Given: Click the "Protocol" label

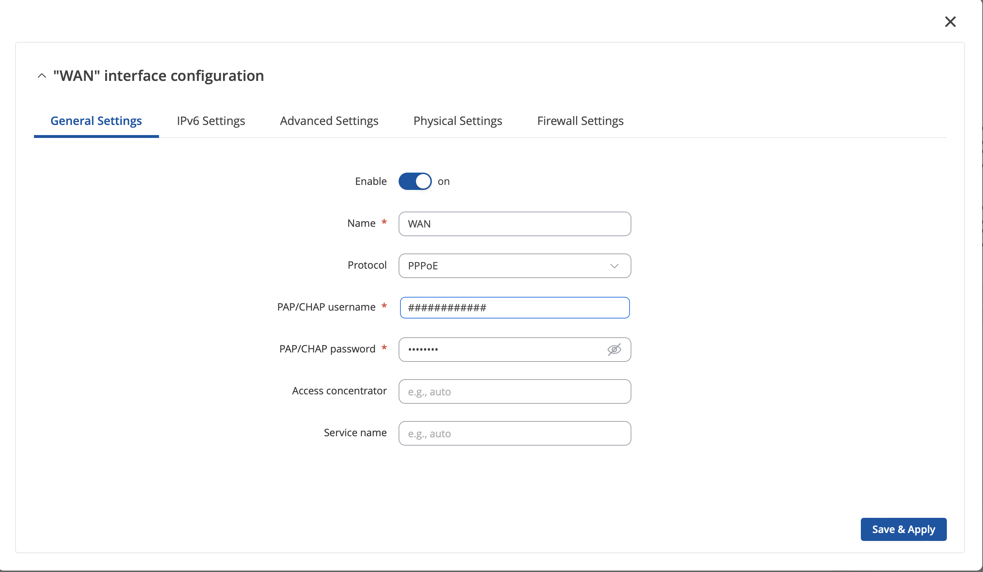Looking at the screenshot, I should [367, 265].
